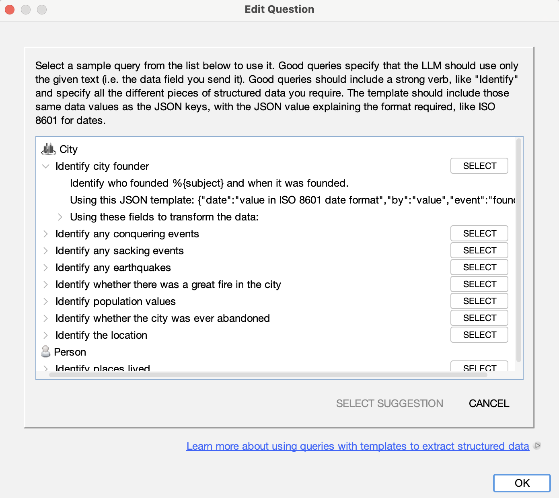Expand Identify whether there was a great fire
Screen dimensions: 559x498
pyautogui.click(x=45, y=284)
